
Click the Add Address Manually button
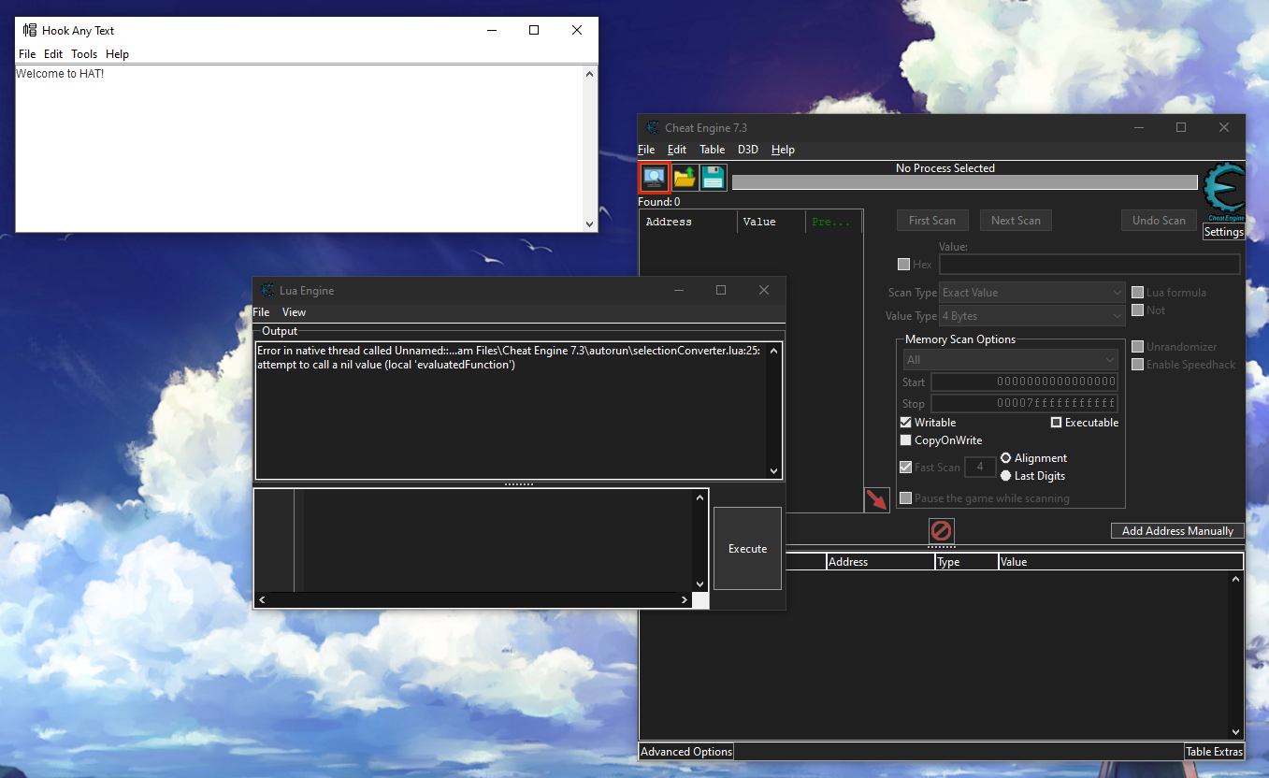[1177, 530]
